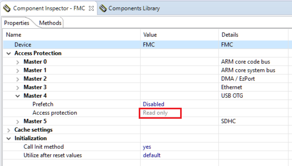Viewport: 292px width, 166px height.
Task: Expand the Cache settings group
Action: (x=9, y=130)
